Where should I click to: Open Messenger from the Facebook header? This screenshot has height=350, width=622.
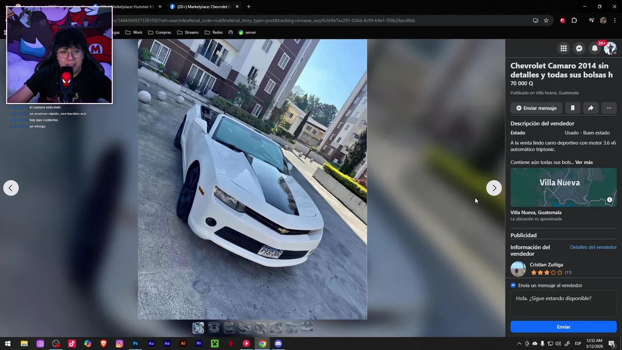(579, 48)
